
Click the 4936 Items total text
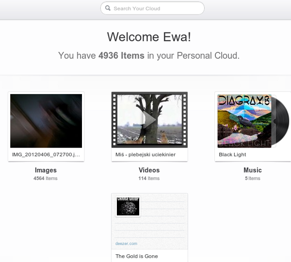click(x=121, y=55)
